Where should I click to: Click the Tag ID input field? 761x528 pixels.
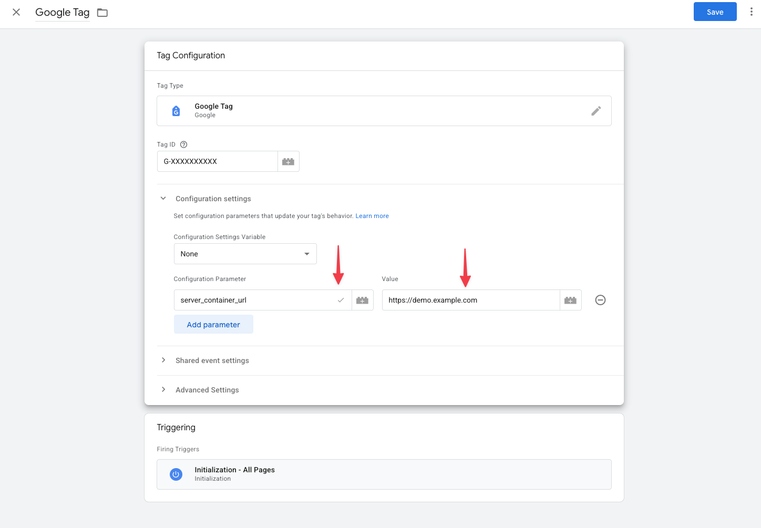[218, 161]
